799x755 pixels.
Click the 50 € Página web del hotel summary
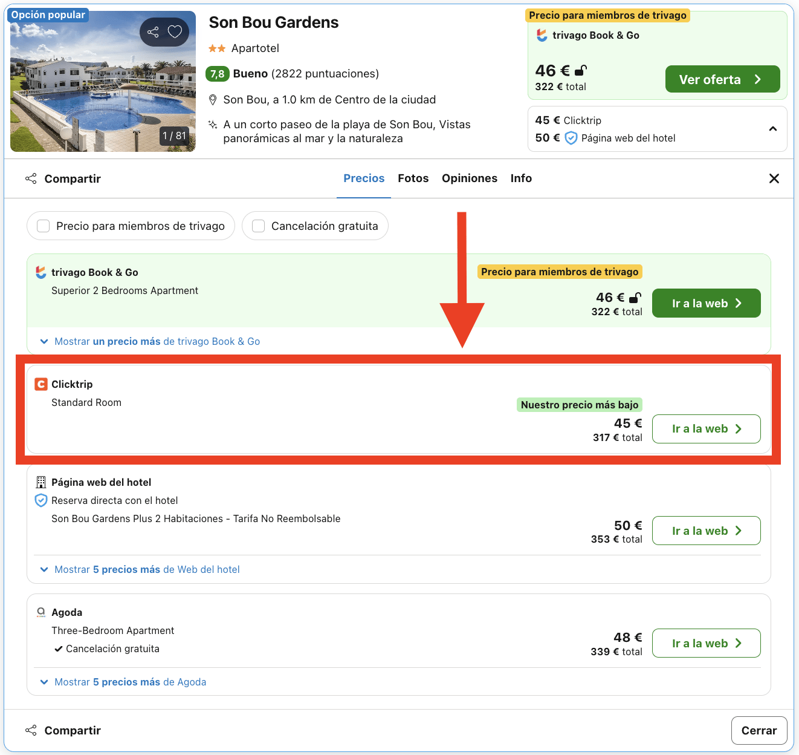pyautogui.click(x=605, y=138)
